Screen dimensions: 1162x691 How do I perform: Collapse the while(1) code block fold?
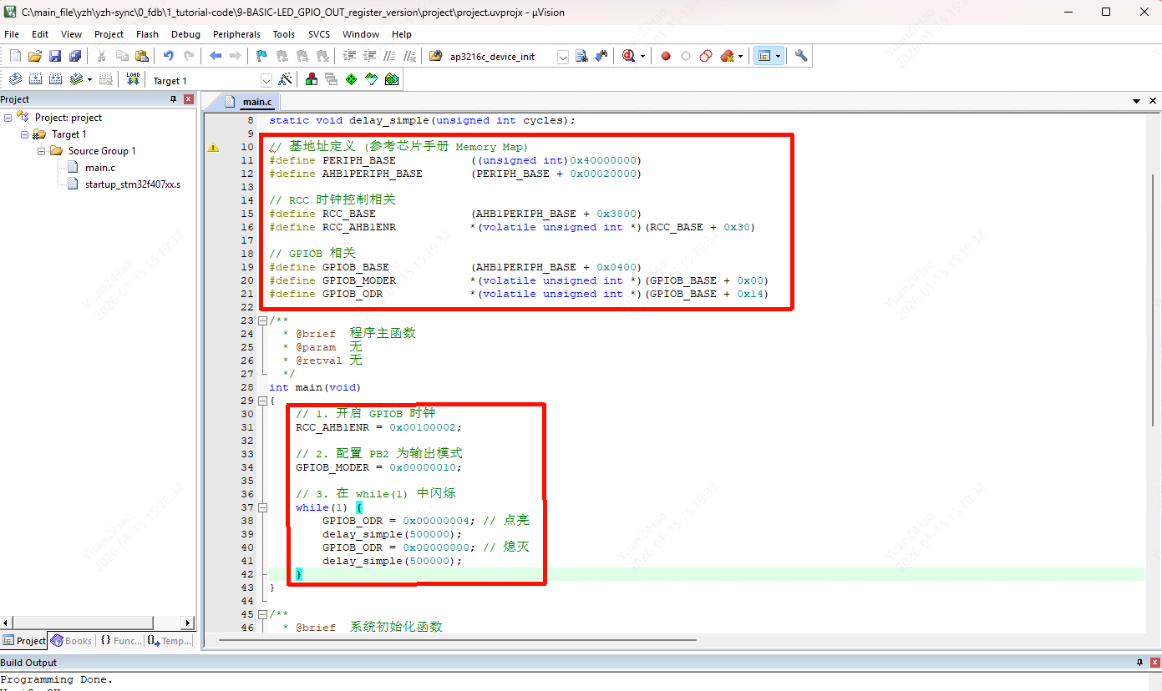pyautogui.click(x=262, y=507)
